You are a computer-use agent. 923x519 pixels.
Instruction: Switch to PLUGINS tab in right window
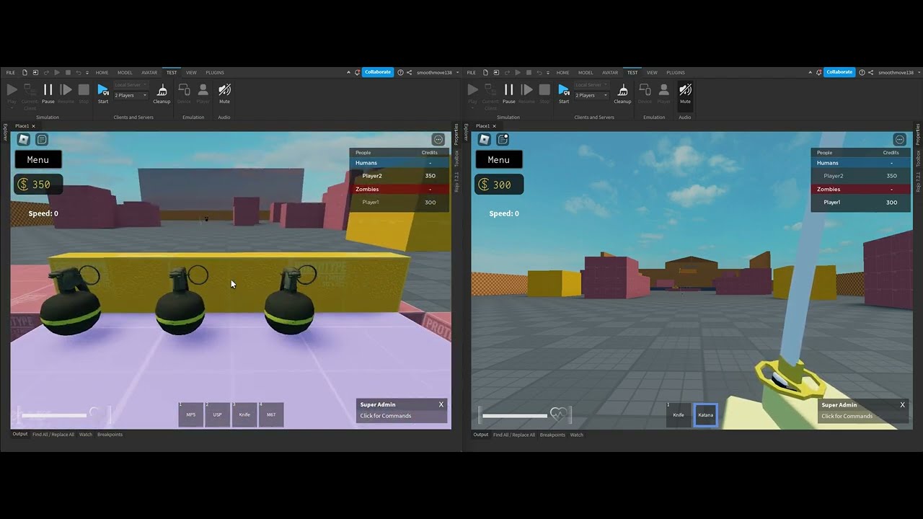pos(676,72)
